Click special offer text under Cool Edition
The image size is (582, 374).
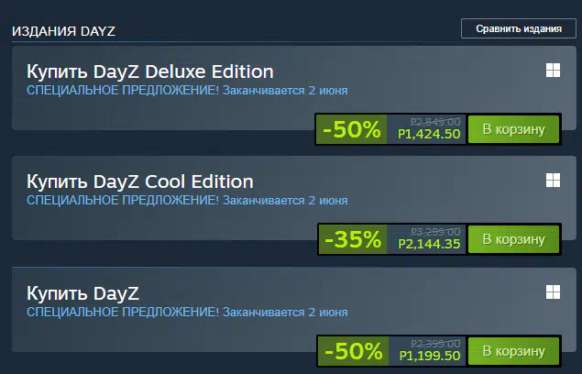point(187,200)
